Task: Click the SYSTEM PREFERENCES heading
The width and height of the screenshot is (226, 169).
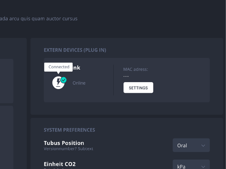Action: [69, 130]
